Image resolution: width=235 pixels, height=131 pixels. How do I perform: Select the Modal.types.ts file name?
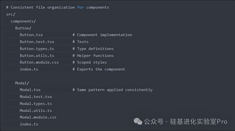click(x=36, y=104)
